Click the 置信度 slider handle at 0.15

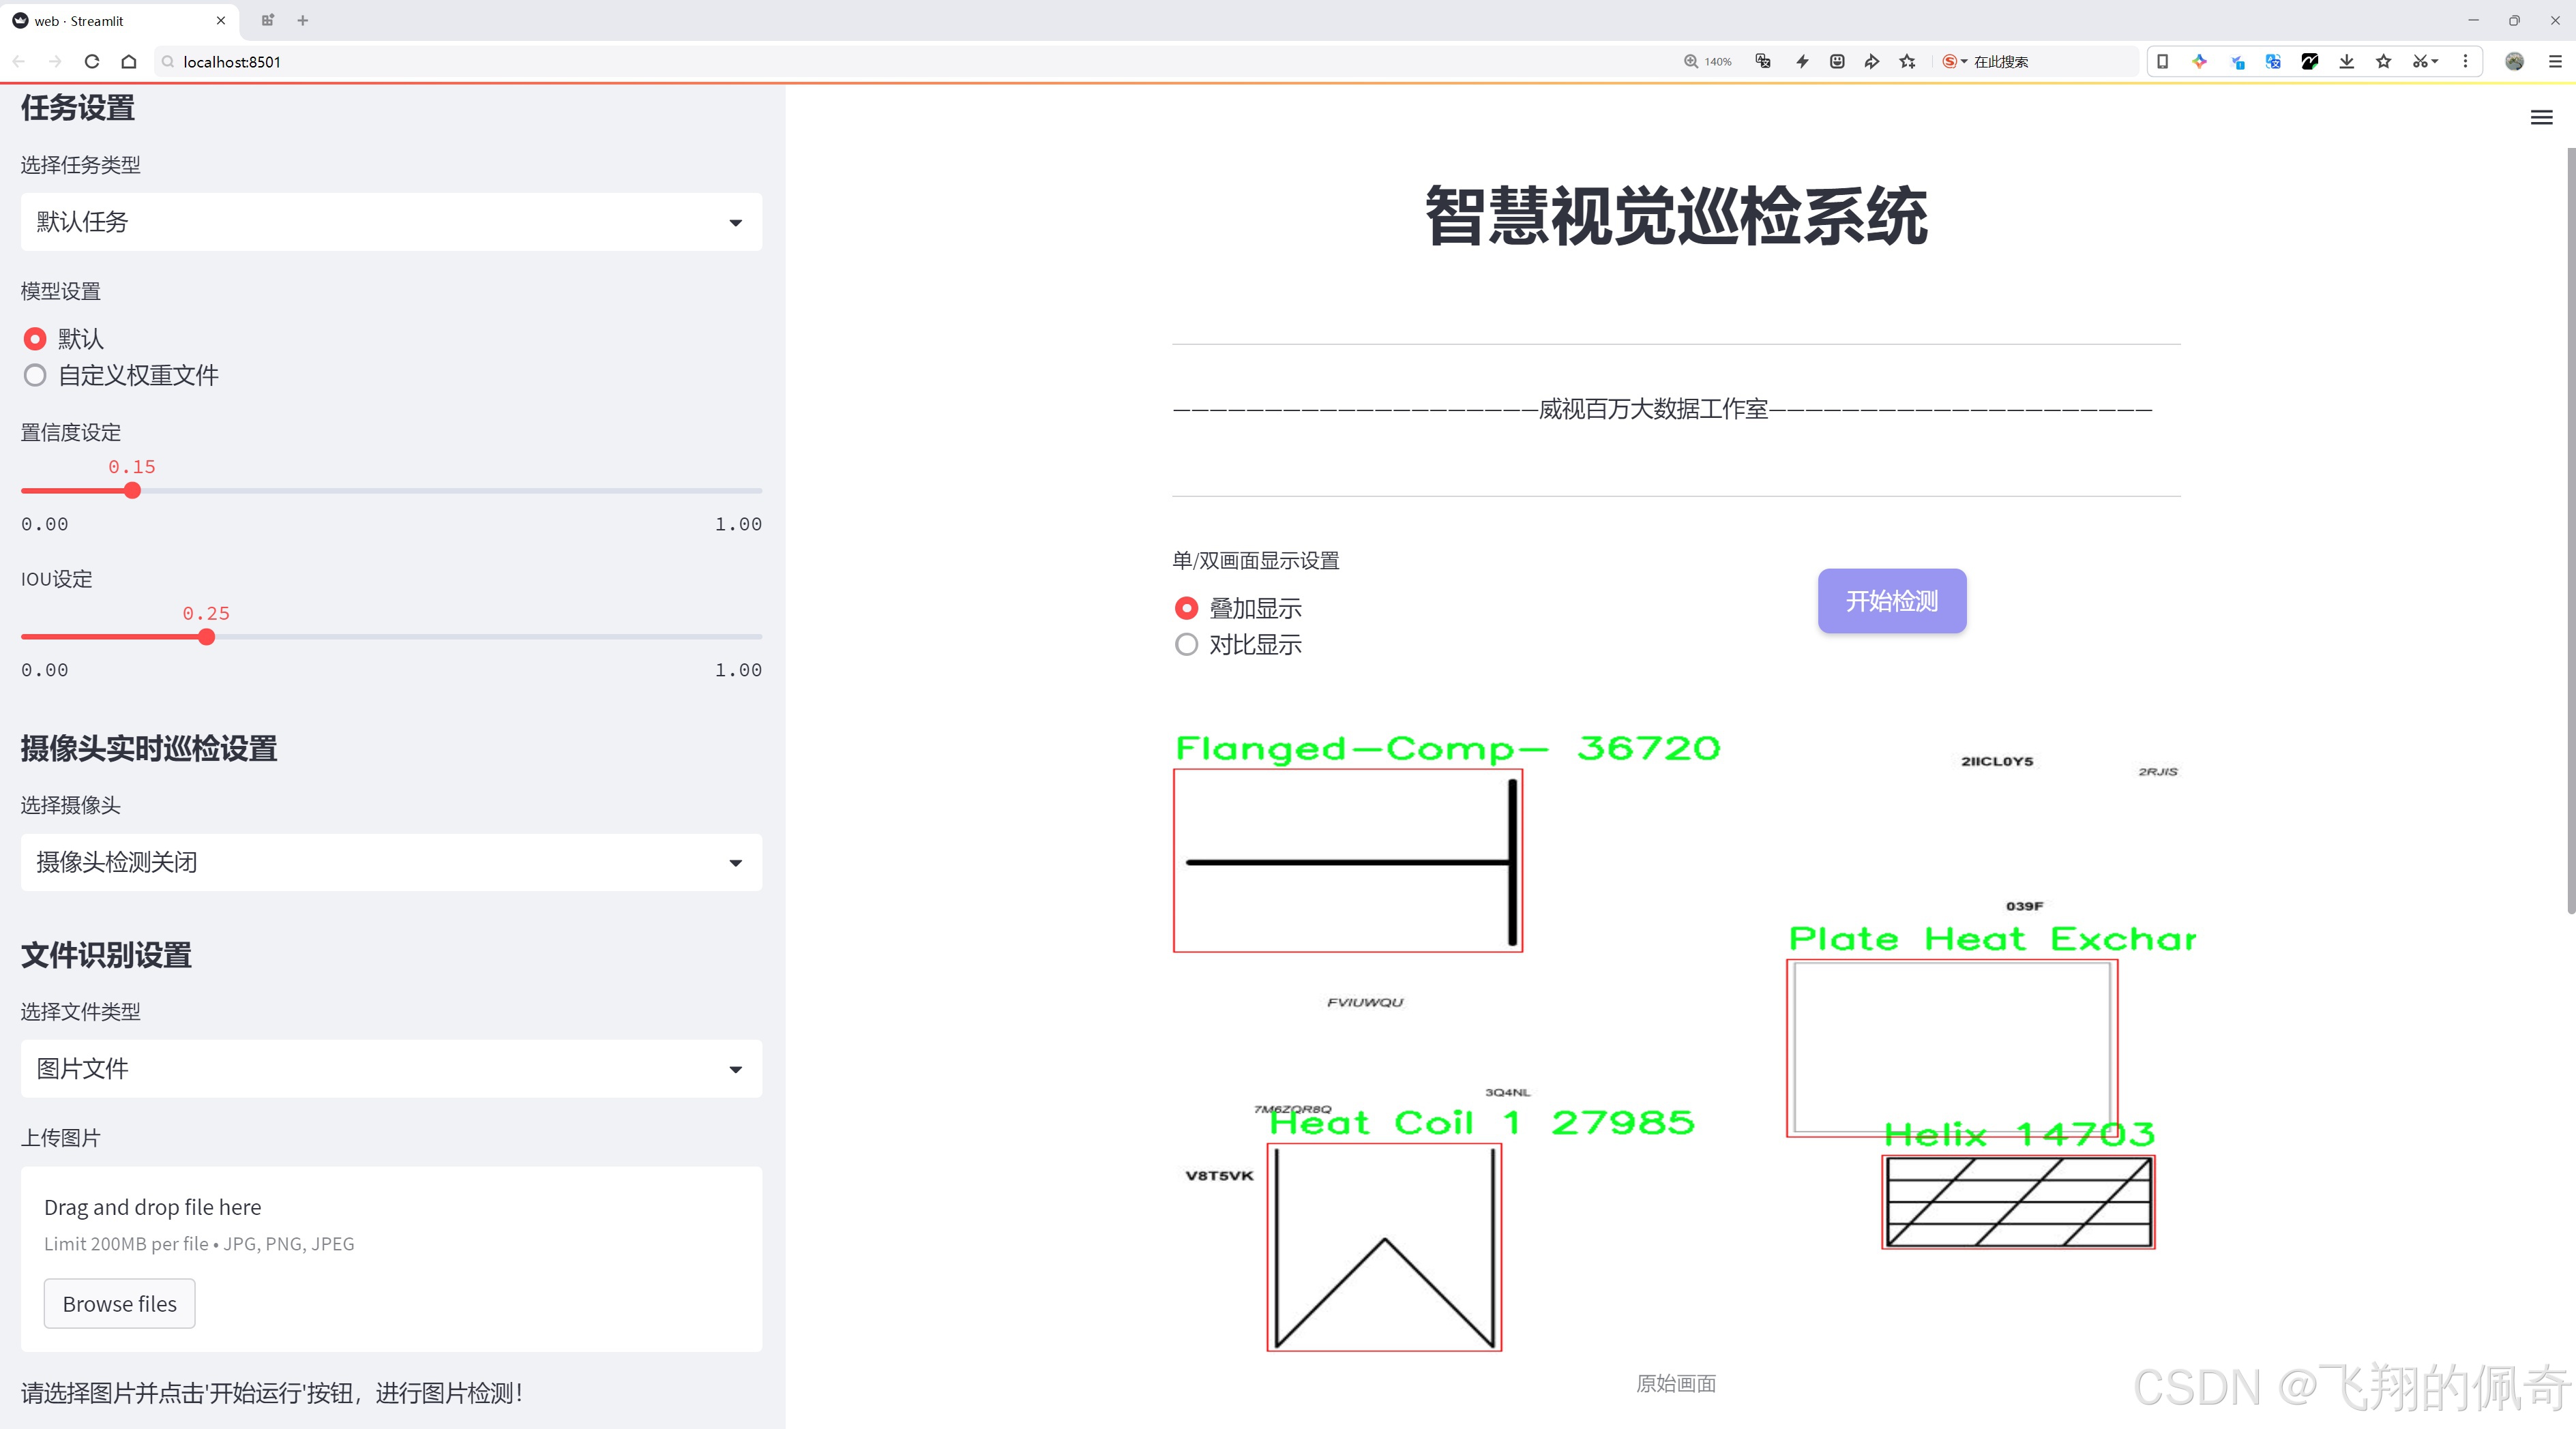pyautogui.click(x=132, y=491)
